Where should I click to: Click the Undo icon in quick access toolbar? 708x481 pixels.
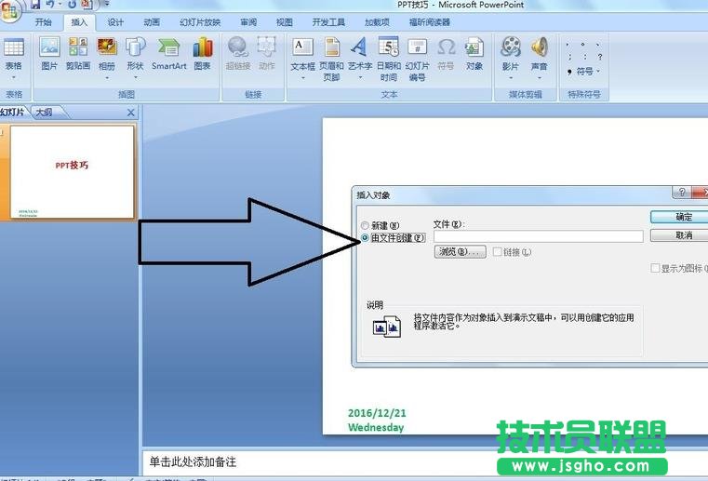(50, 5)
